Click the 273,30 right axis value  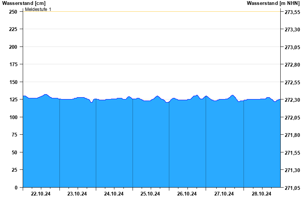[292, 29]
